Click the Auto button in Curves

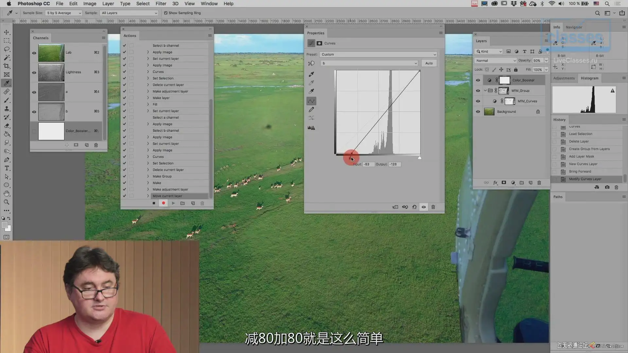coord(429,63)
